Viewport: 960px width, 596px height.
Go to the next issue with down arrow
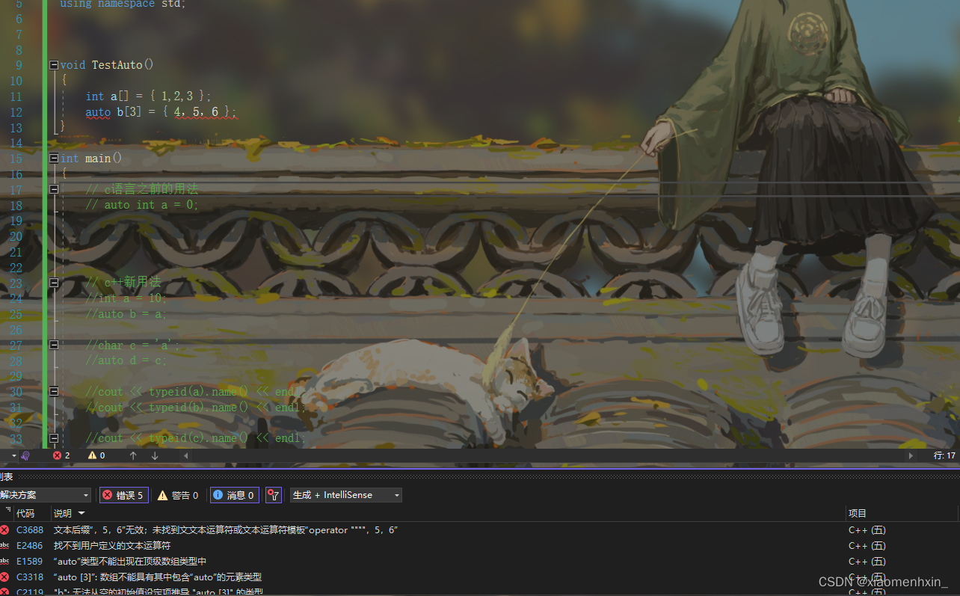pos(155,455)
